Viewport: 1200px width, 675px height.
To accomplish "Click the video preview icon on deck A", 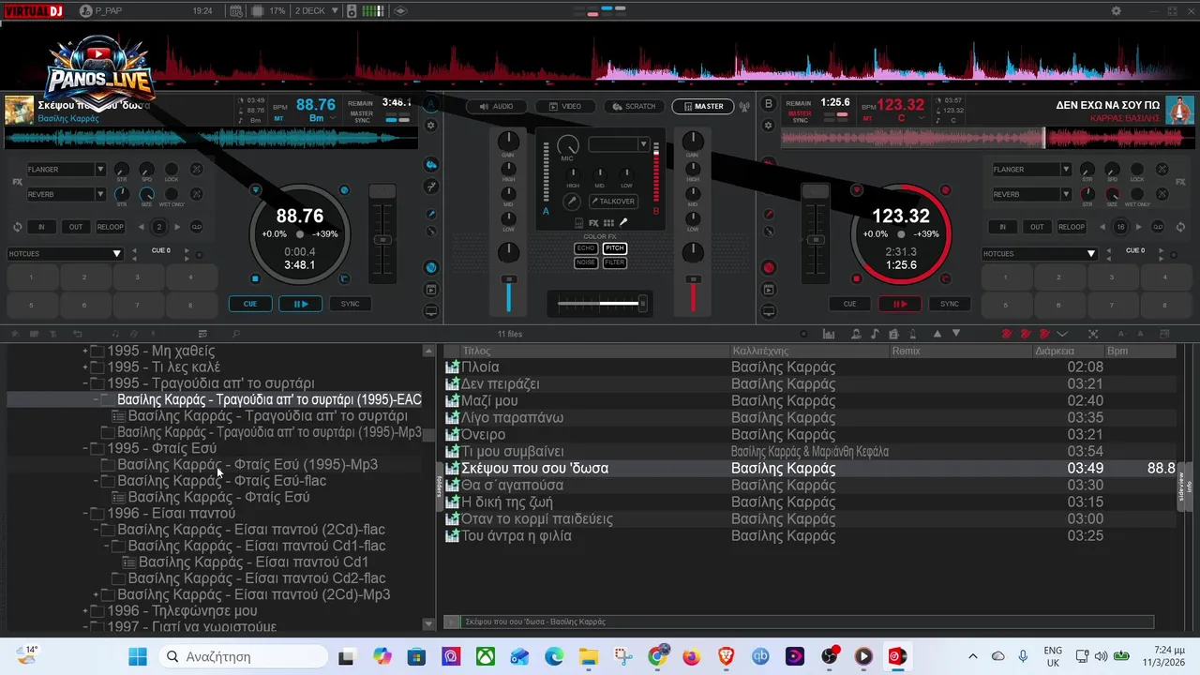I will (x=431, y=290).
